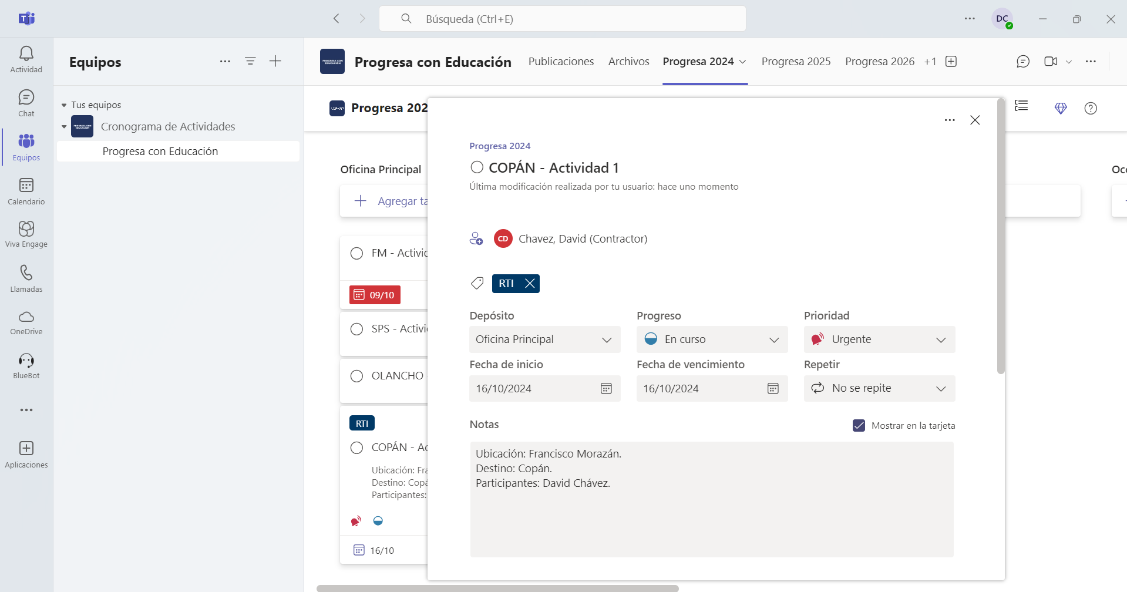1127x592 pixels.
Task: Open Calendario in the sidebar
Action: (x=26, y=191)
